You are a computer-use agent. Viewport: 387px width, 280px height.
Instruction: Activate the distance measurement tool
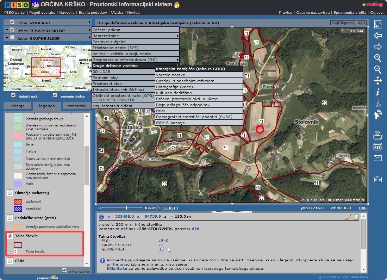coord(377,179)
